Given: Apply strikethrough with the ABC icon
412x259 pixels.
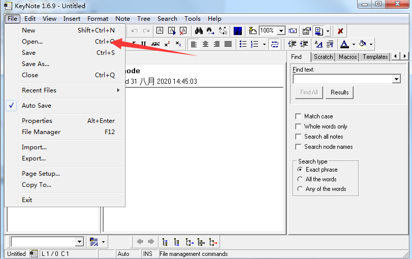Looking at the screenshot, I should click(155, 44).
